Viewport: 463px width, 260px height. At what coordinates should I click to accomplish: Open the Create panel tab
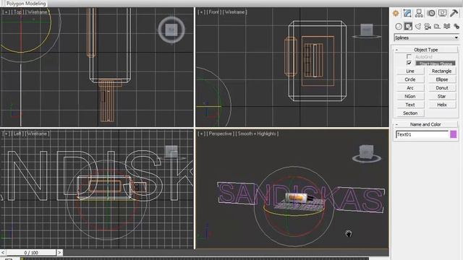coord(396,13)
